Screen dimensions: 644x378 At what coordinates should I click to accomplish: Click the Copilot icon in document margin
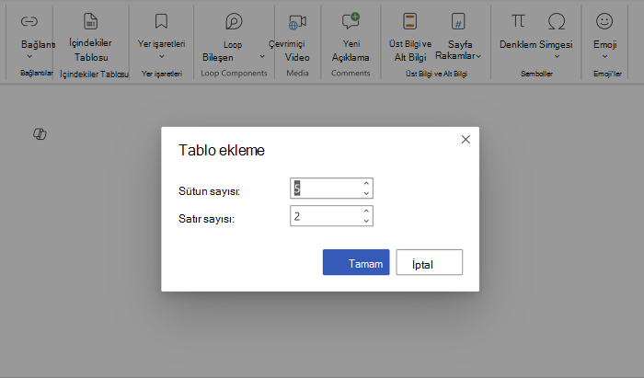click(x=40, y=133)
